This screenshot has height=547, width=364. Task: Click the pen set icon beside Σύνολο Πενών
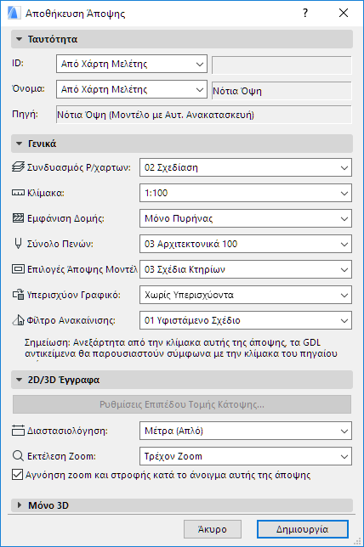click(18, 244)
